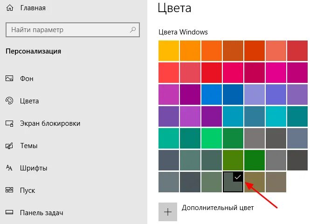Go to Экран блокировки settings
Viewport: 310px width, 224px height.
(50, 123)
